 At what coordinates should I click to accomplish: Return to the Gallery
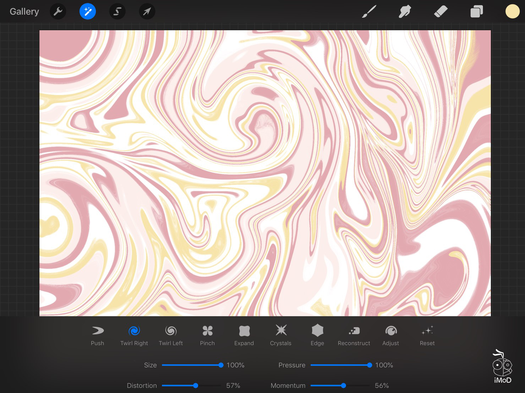[x=24, y=12]
